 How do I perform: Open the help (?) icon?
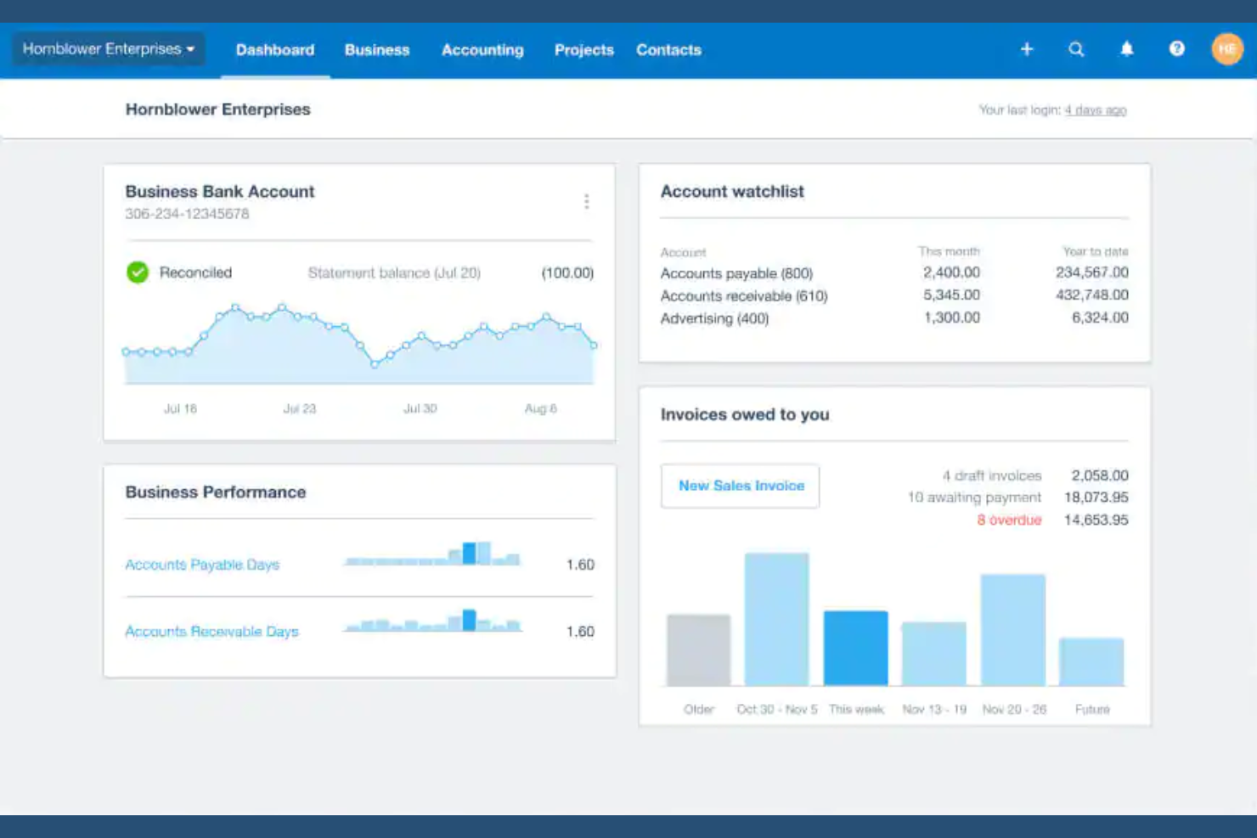tap(1176, 49)
